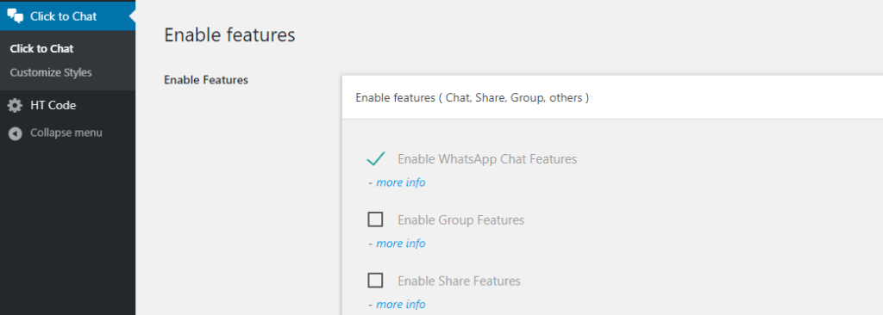Click the Collapse menu text
The image size is (883, 315).
coord(66,133)
